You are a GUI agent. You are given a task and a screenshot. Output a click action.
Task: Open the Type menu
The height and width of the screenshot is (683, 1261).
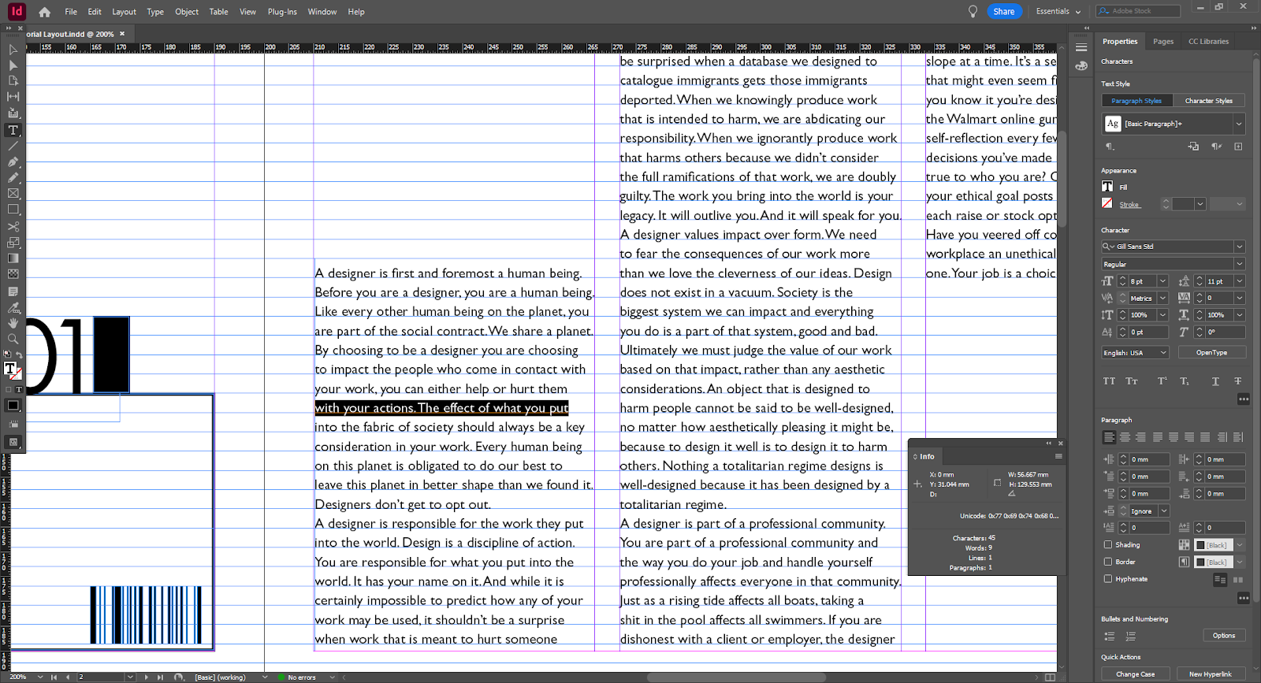(x=155, y=12)
